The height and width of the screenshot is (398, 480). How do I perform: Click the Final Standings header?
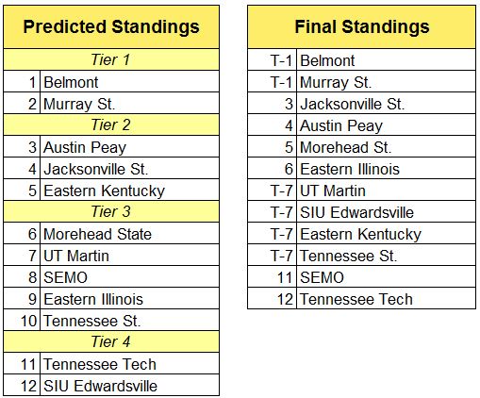pyautogui.click(x=361, y=26)
